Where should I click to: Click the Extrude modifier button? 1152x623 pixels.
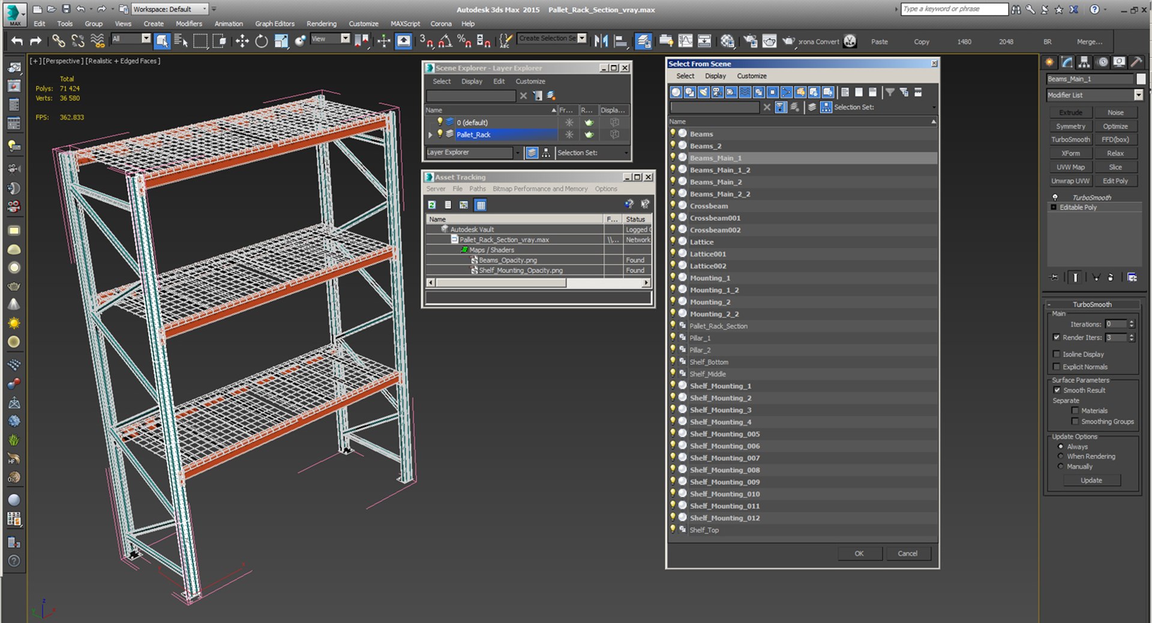(1070, 112)
